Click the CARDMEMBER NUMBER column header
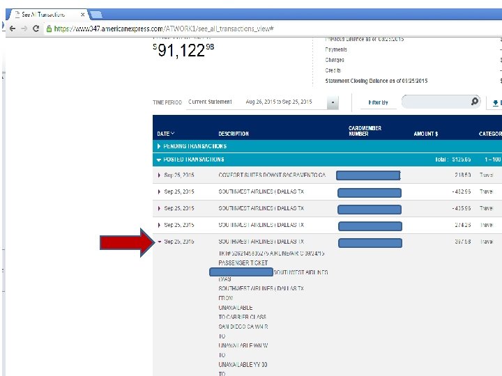Viewport: 502px width, 376px height. pos(365,131)
